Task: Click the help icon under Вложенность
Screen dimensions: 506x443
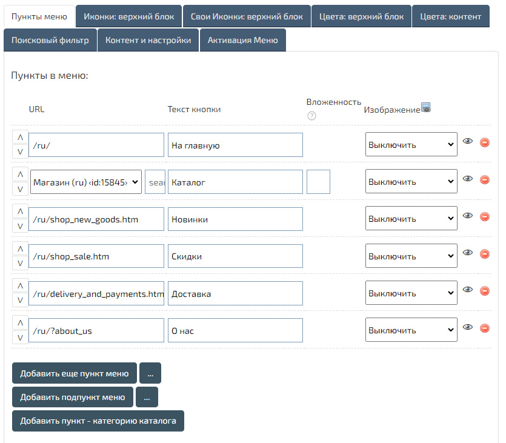Action: pyautogui.click(x=312, y=116)
